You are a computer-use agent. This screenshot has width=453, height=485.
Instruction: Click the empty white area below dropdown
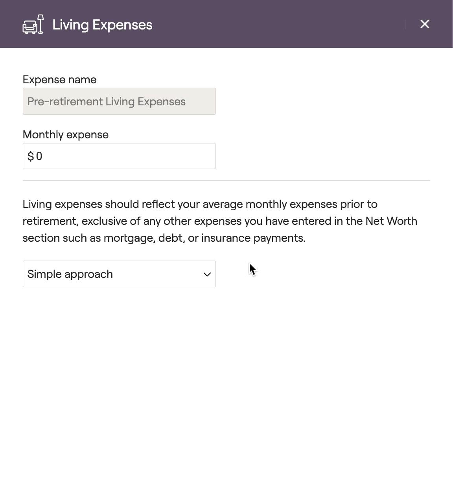tap(226, 385)
